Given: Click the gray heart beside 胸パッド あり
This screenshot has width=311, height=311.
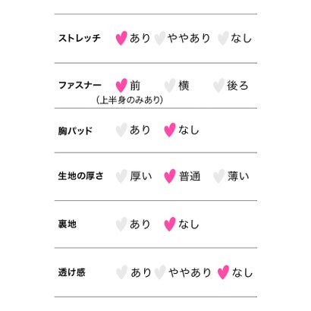Looking at the screenshot, I should click(x=121, y=130).
